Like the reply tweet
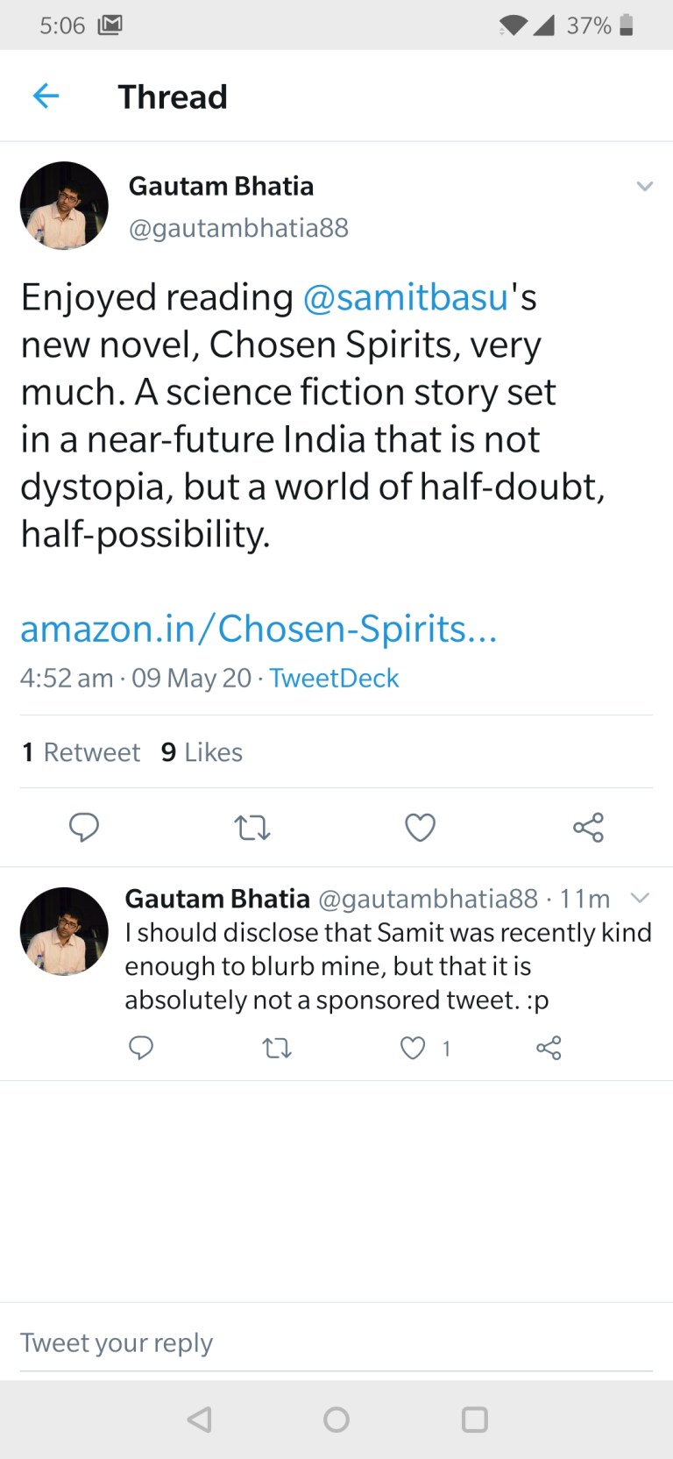The image size is (673, 1459). coord(411,1048)
